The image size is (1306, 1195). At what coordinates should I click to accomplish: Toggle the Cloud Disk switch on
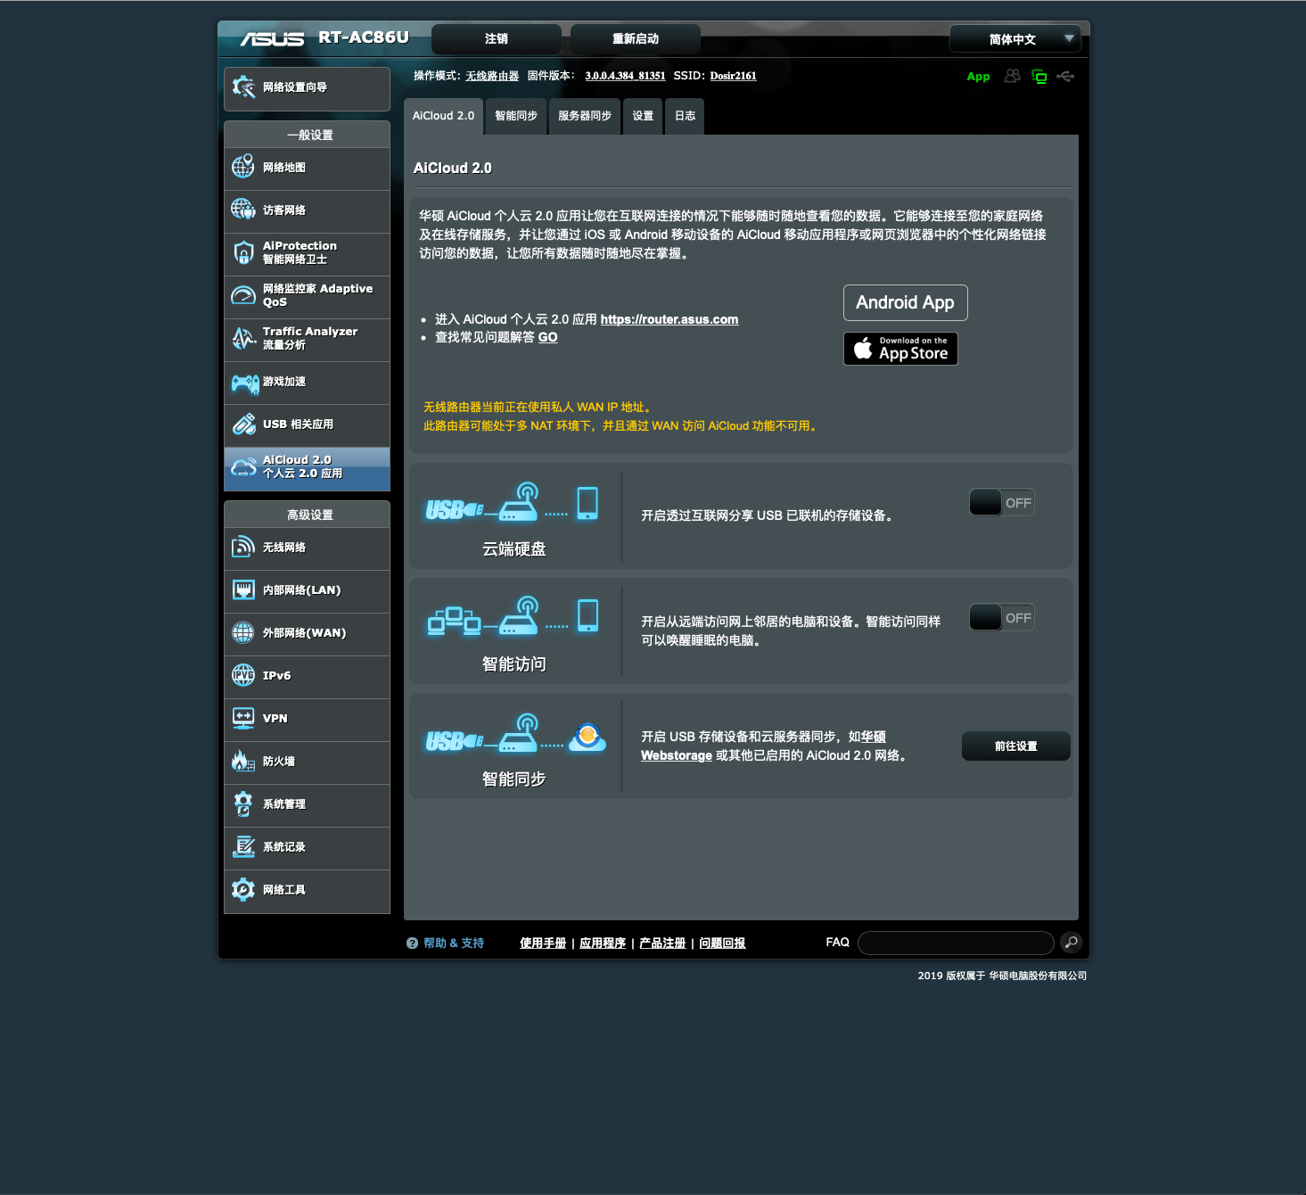point(1001,503)
